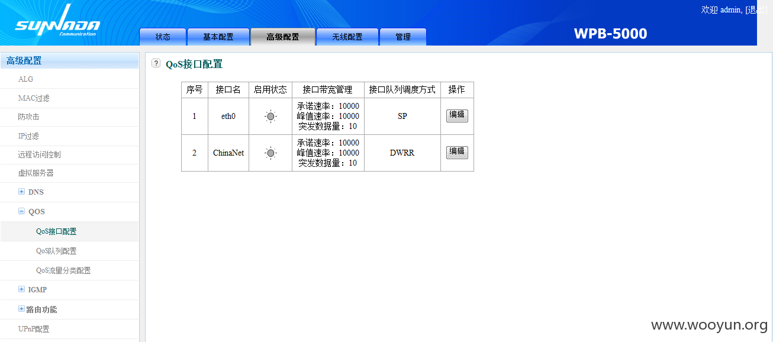Click the 启用状态 column header
The image size is (773, 342).
pyautogui.click(x=270, y=90)
